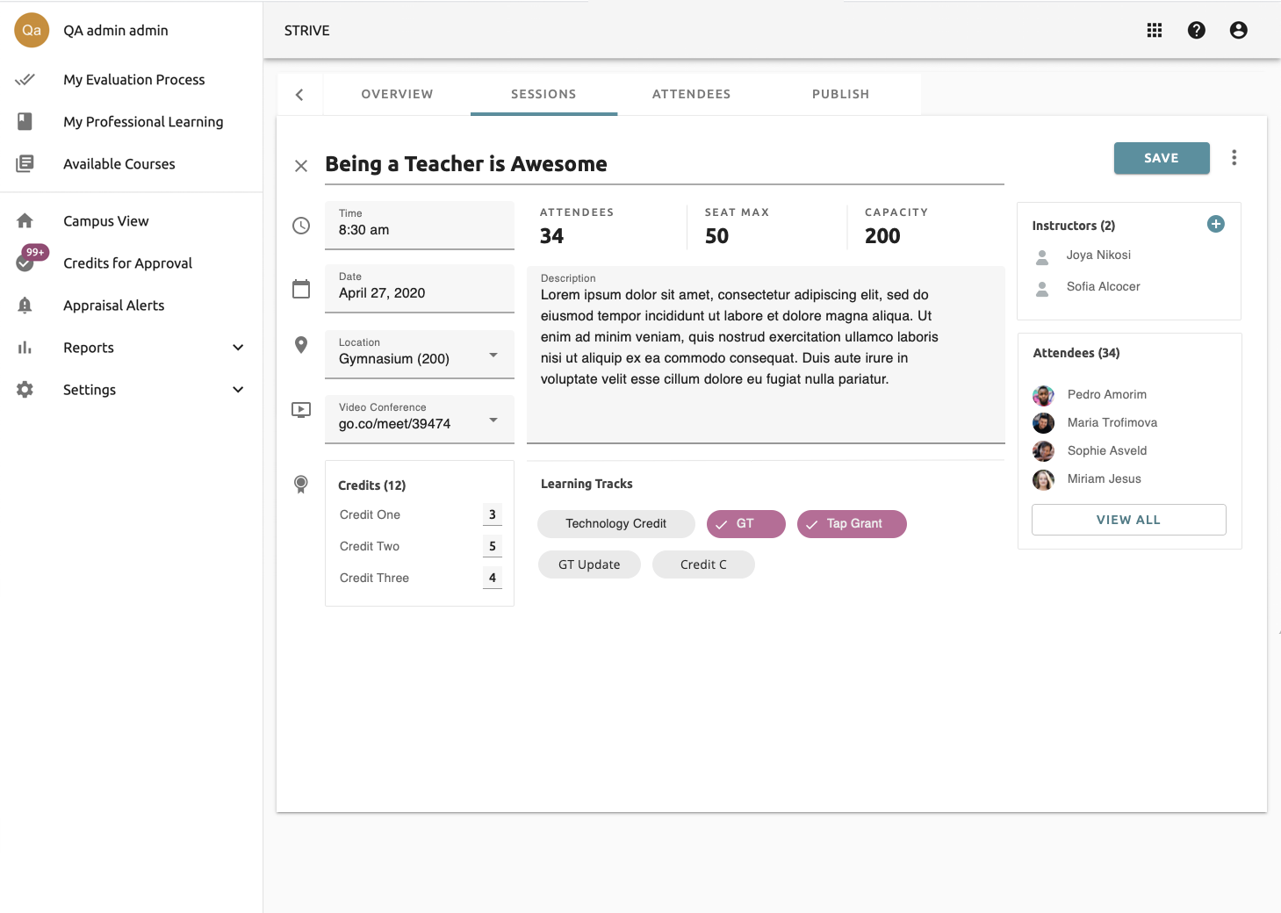
Task: Deselect the Tap Grant learning track chip
Action: tap(852, 524)
